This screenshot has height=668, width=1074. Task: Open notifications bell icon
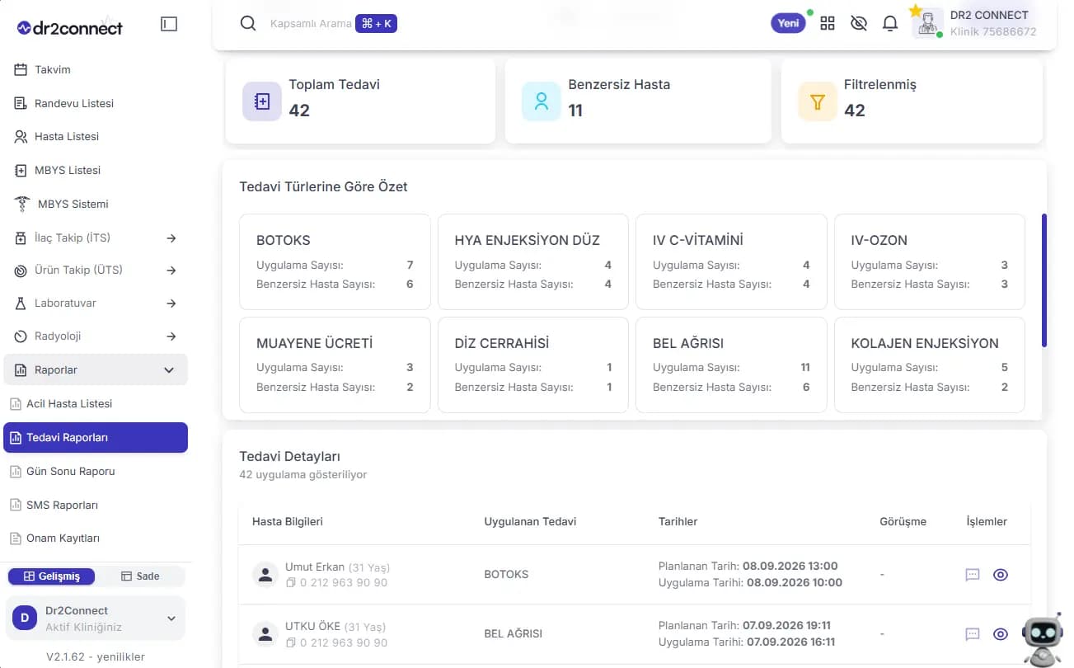click(x=890, y=23)
